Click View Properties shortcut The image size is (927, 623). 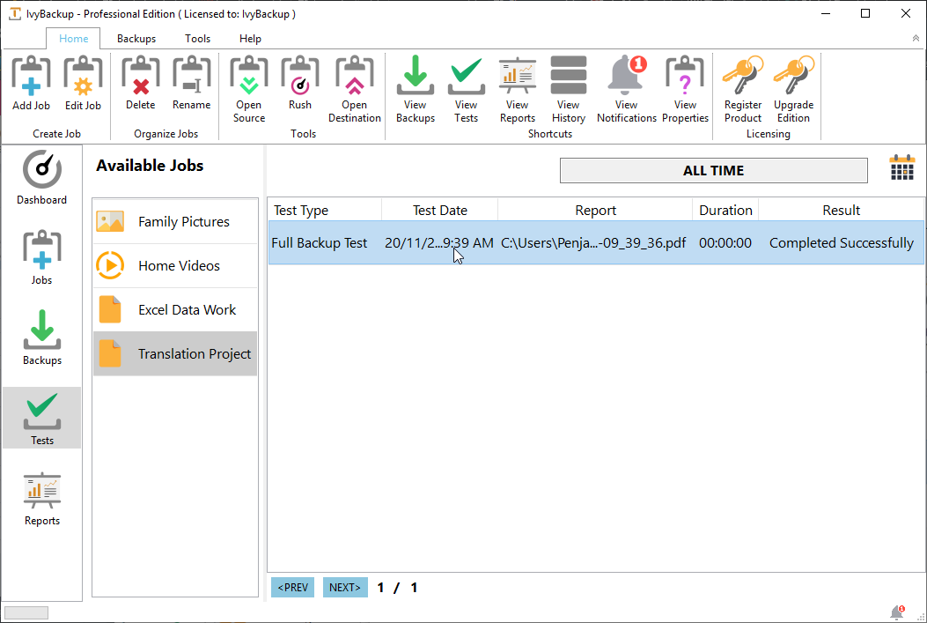pyautogui.click(x=685, y=89)
